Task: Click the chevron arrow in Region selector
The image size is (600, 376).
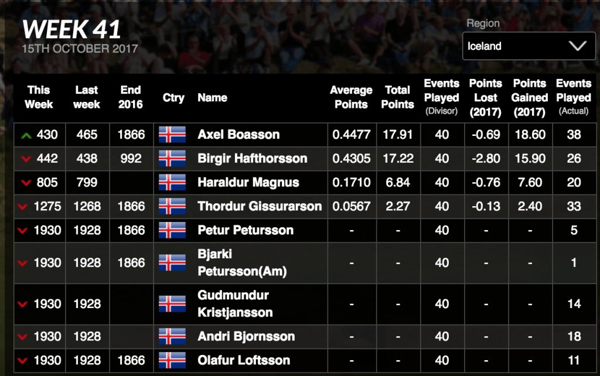Action: pyautogui.click(x=577, y=46)
